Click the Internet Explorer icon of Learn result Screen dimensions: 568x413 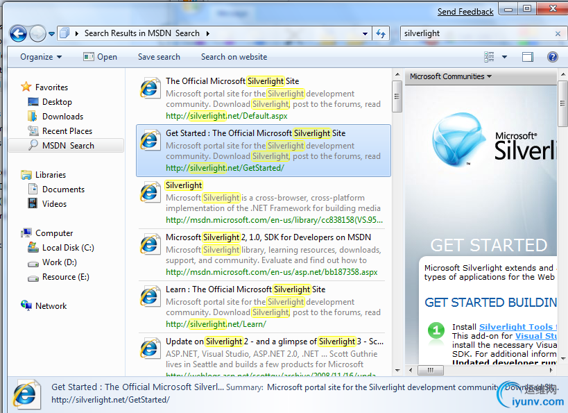click(x=150, y=296)
